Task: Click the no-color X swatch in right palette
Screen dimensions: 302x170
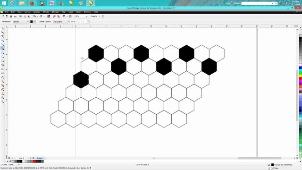Action: [300, 35]
